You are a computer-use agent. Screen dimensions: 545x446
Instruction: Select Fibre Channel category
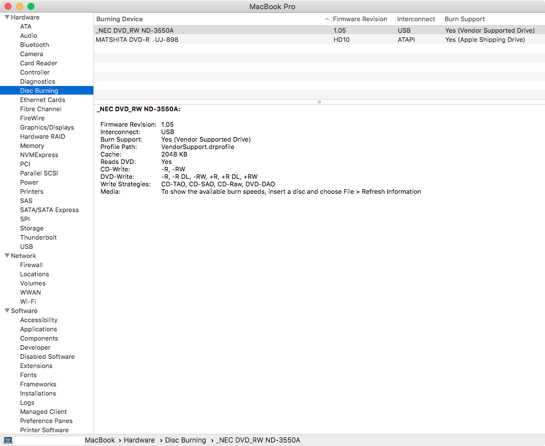[x=41, y=109]
